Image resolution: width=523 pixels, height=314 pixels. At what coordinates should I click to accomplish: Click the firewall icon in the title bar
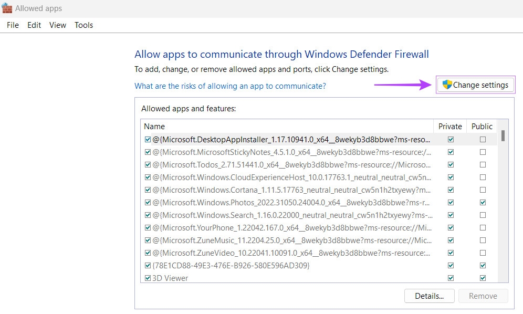click(x=7, y=8)
